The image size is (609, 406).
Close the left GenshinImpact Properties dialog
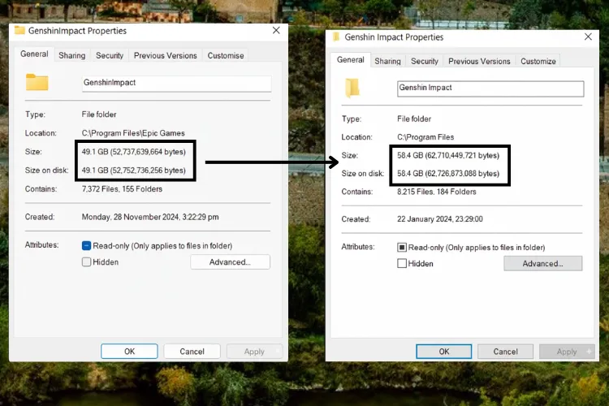pos(276,30)
